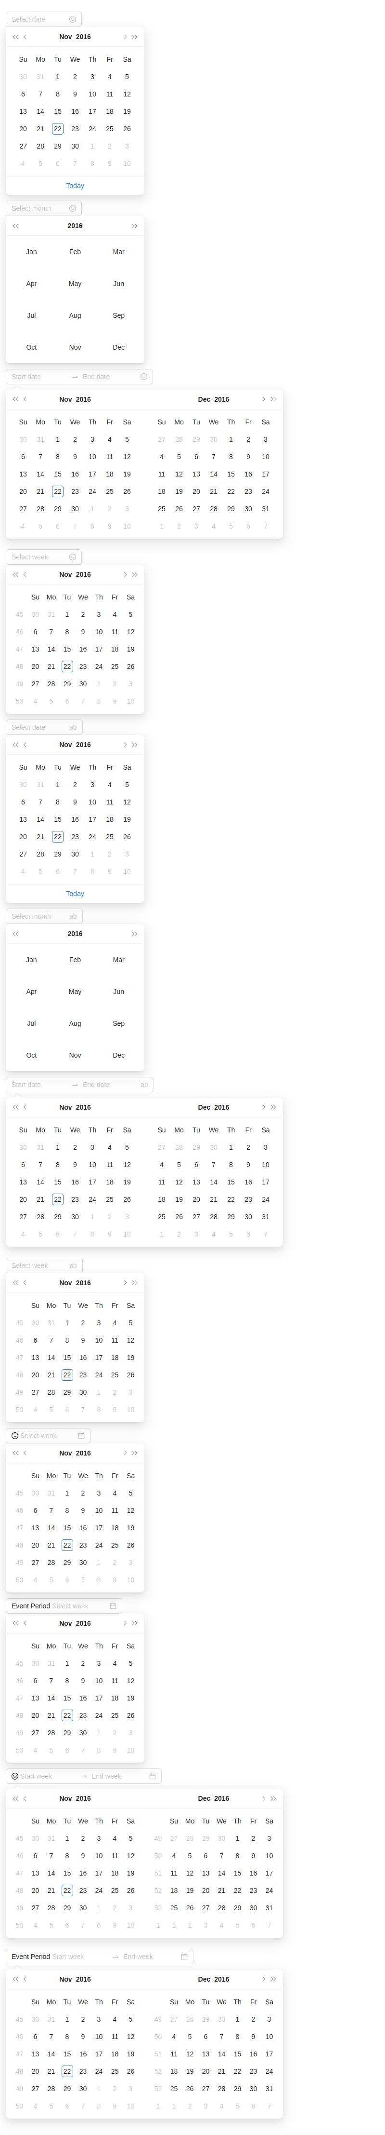Click smiley suffix icon in topmost Select date input
The width and height of the screenshot is (385, 2135).
(x=73, y=19)
